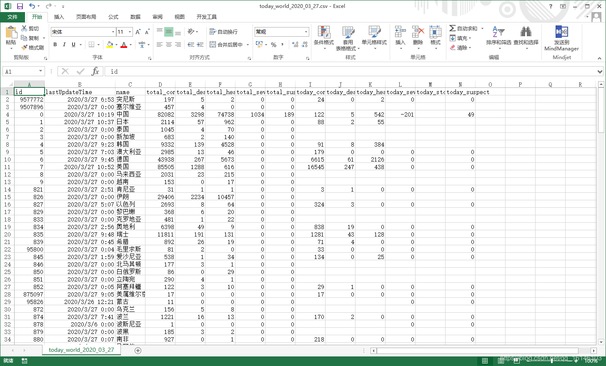The height and width of the screenshot is (366, 606).
Task: Toggle Wrap Text (自动换行)
Action: pos(223,32)
